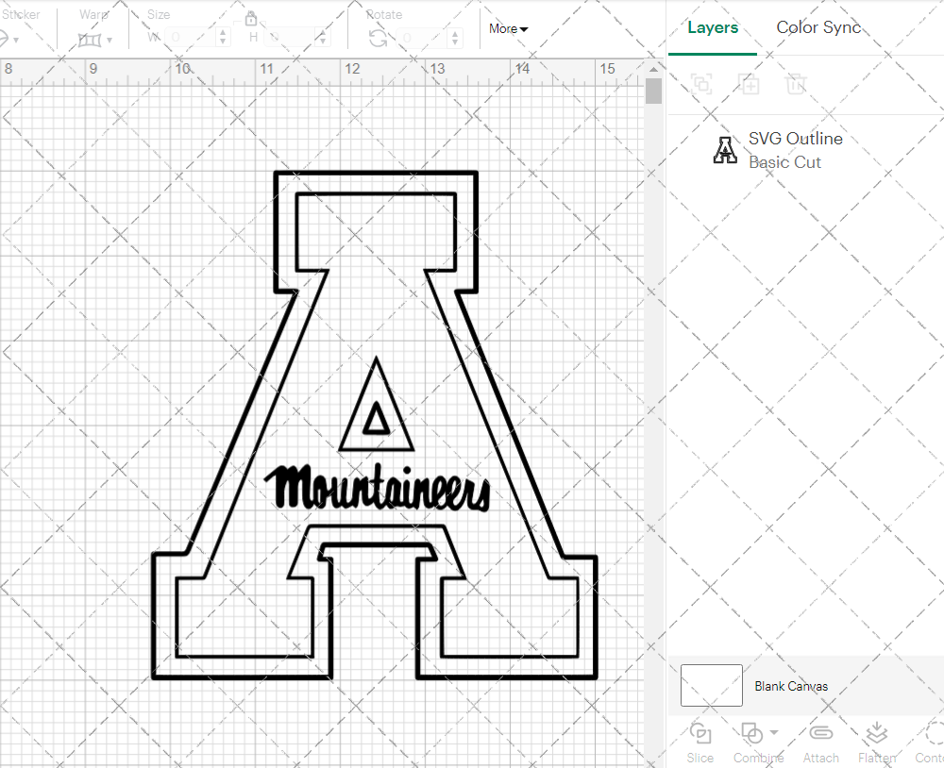The height and width of the screenshot is (768, 944).
Task: Toggle the size lock aspect ratio
Action: coord(251,19)
